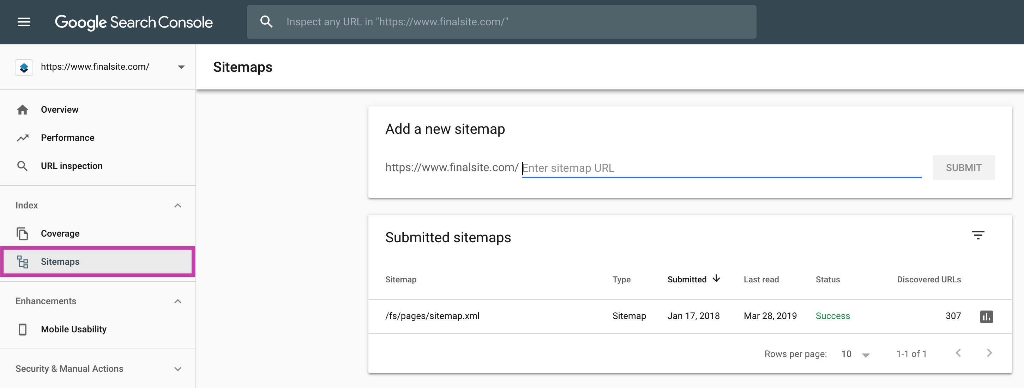Go to previous page of sitemaps
The height and width of the screenshot is (388, 1024).
958,353
